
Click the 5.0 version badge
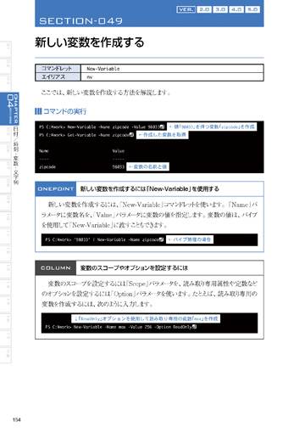[252, 9]
